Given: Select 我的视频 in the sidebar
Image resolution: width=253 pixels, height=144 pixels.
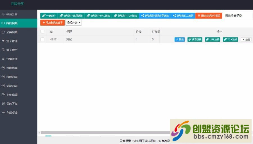Looking at the screenshot, I should (x=19, y=23).
